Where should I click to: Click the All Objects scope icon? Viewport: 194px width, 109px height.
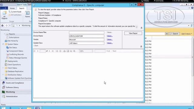coord(5,15)
